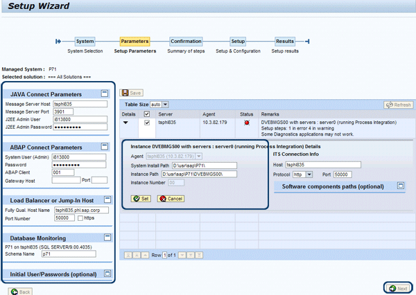The image size is (416, 295).
Task: Collapse details triangle for tsphl835 row
Action: [x=125, y=123]
